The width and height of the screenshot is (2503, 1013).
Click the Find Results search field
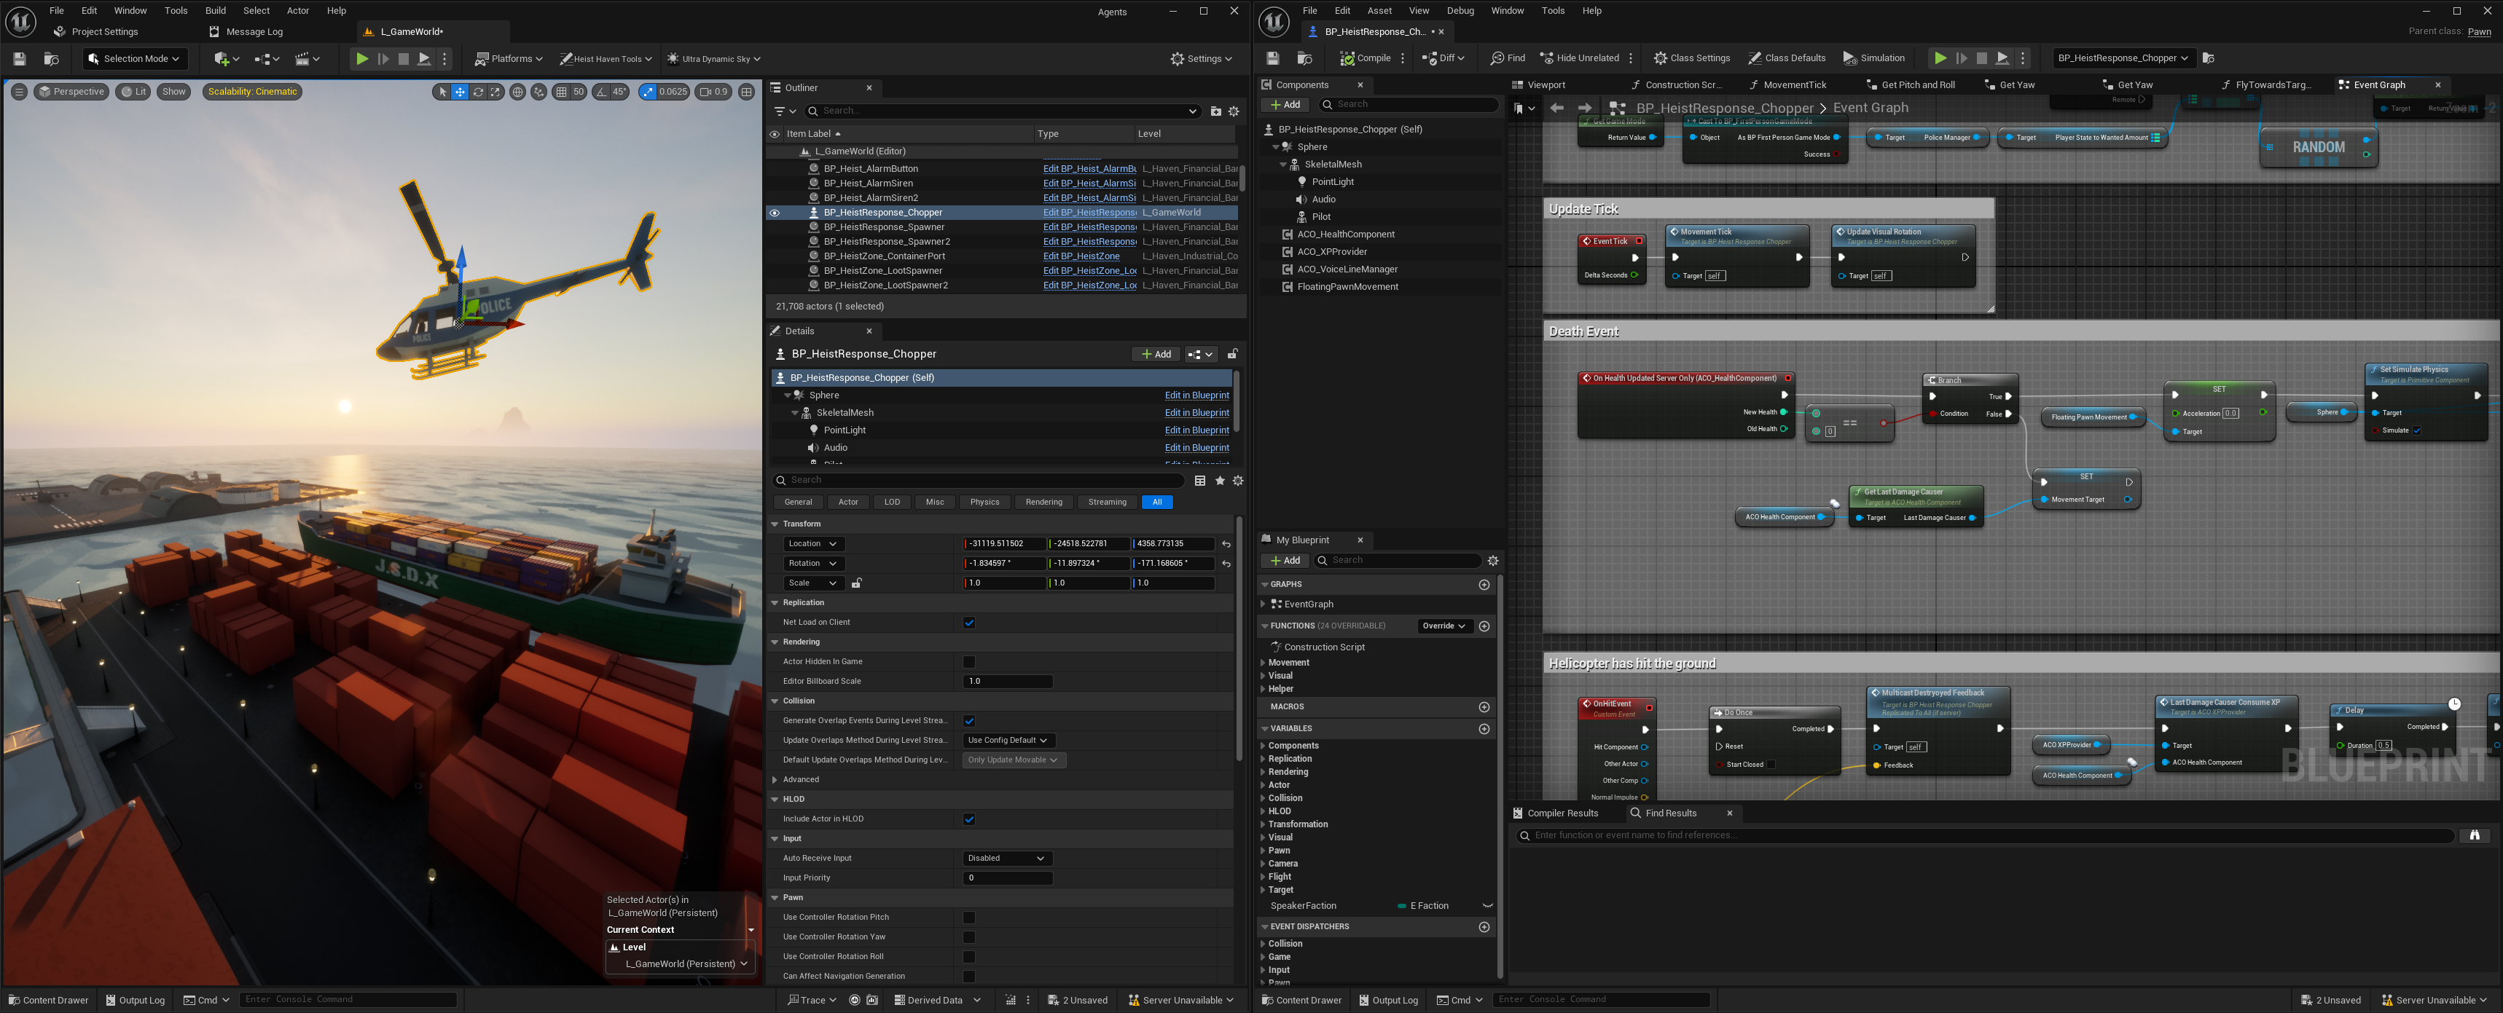tap(1984, 835)
